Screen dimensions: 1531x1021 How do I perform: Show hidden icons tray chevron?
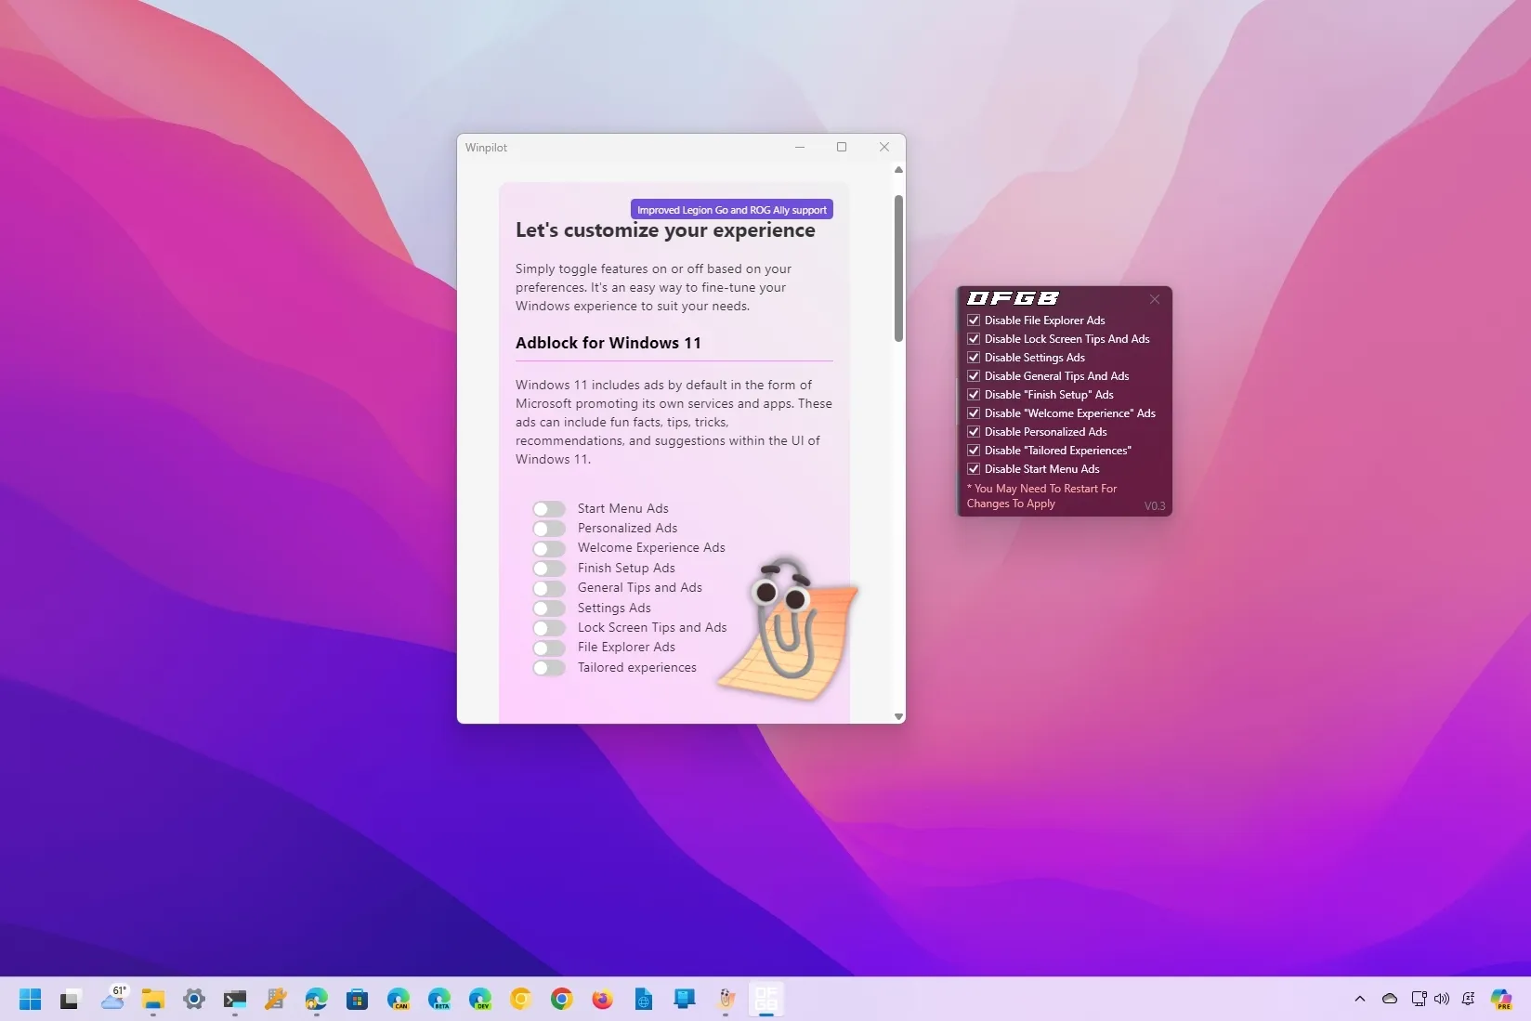(x=1360, y=1000)
